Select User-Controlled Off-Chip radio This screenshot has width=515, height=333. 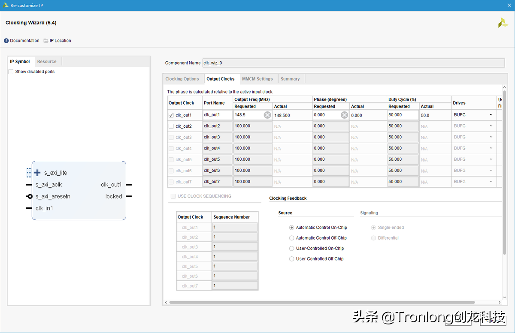292,259
